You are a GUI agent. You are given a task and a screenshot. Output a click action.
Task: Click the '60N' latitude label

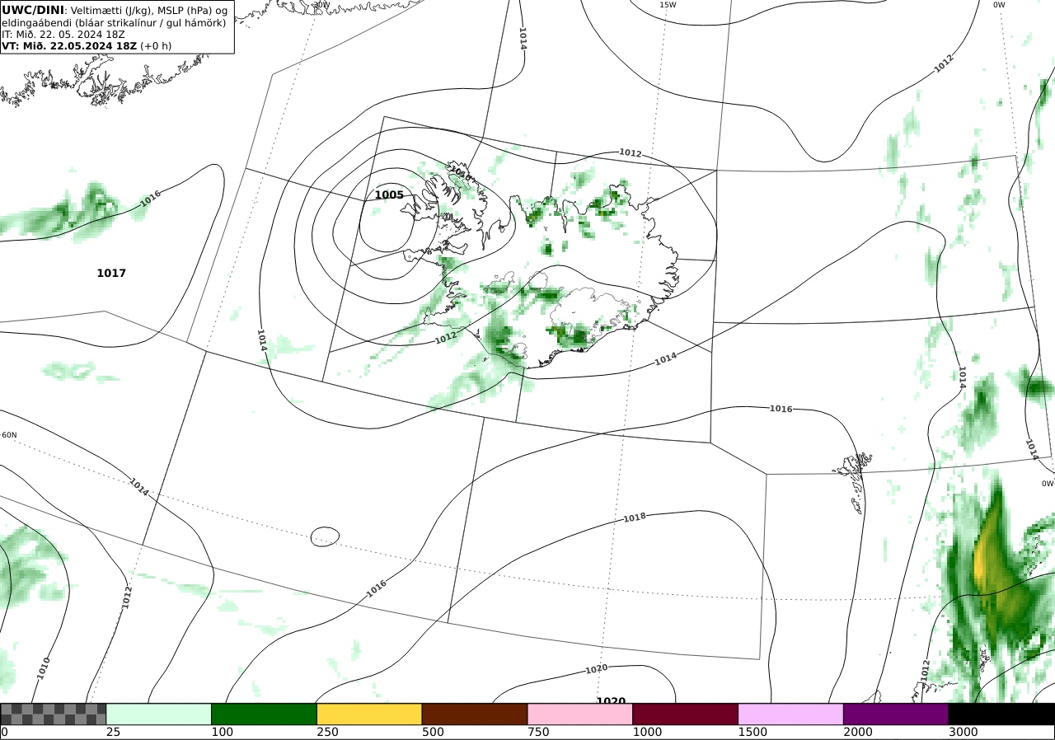click(9, 435)
